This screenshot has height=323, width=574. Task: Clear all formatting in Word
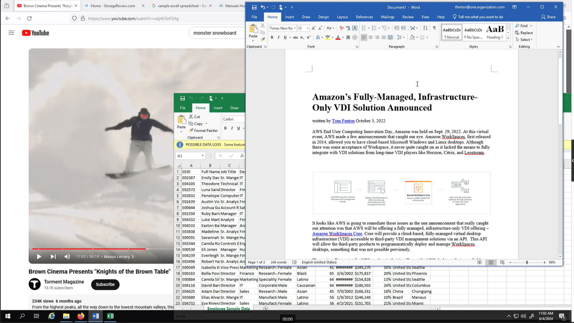click(341, 28)
